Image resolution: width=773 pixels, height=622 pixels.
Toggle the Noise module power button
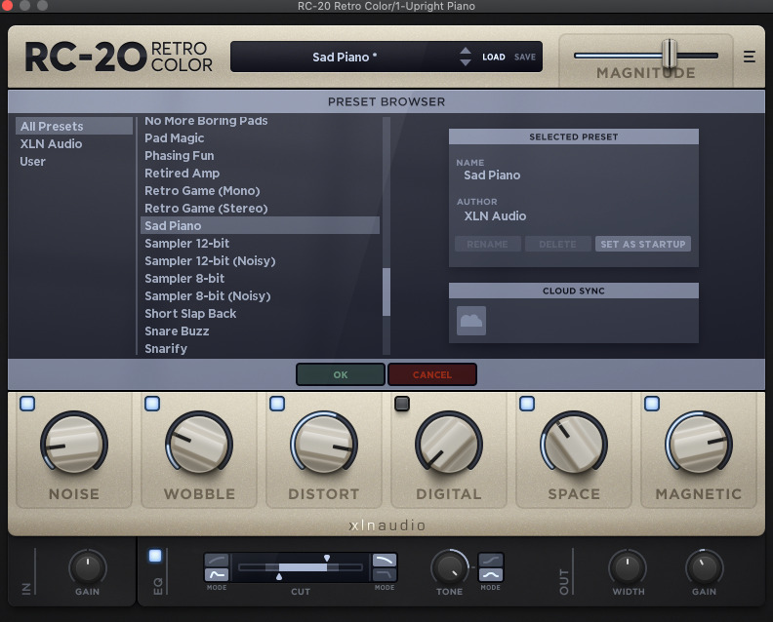pyautogui.click(x=27, y=404)
